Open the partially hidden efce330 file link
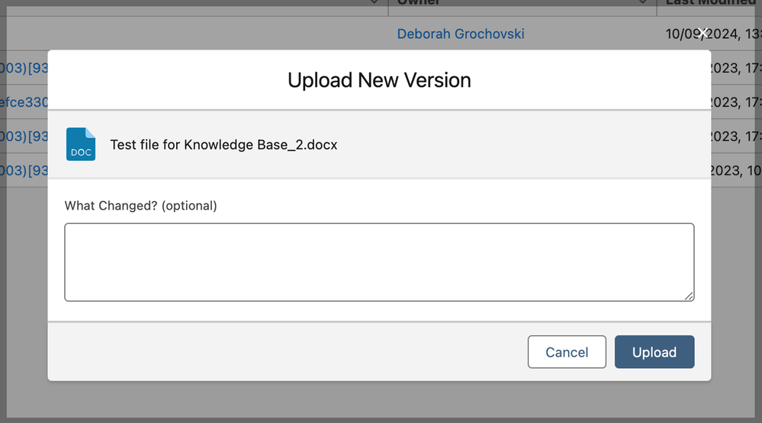762x423 pixels. point(24,102)
